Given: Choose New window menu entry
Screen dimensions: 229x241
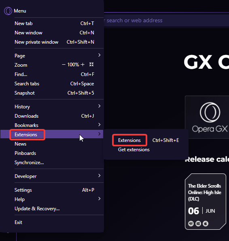Looking at the screenshot, I should tap(52, 33).
